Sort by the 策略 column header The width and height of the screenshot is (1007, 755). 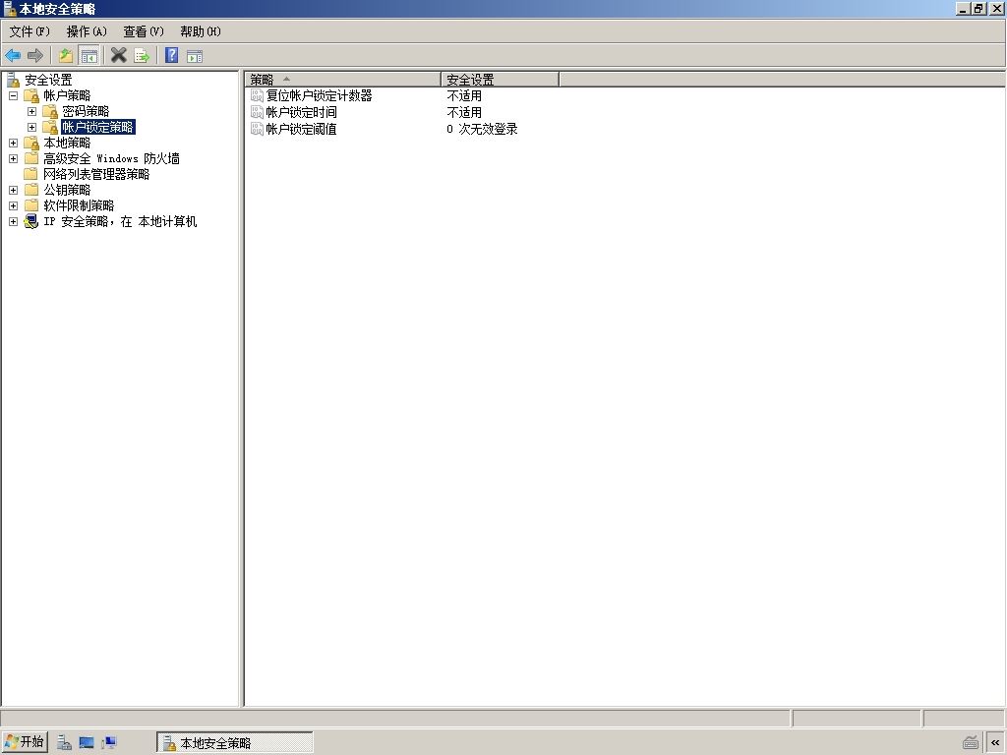(342, 80)
